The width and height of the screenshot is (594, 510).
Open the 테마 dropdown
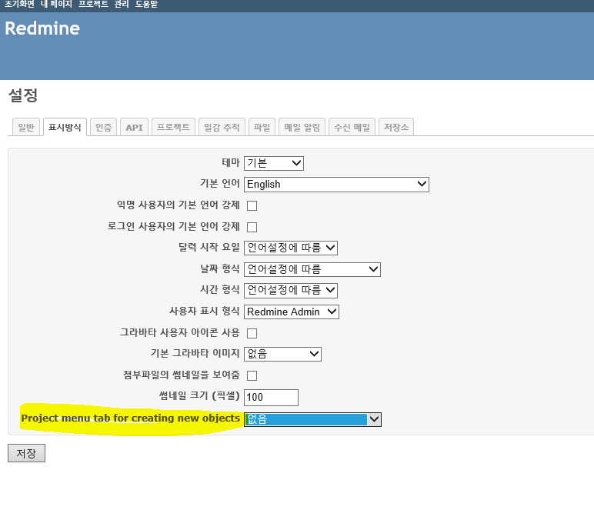[x=274, y=163]
